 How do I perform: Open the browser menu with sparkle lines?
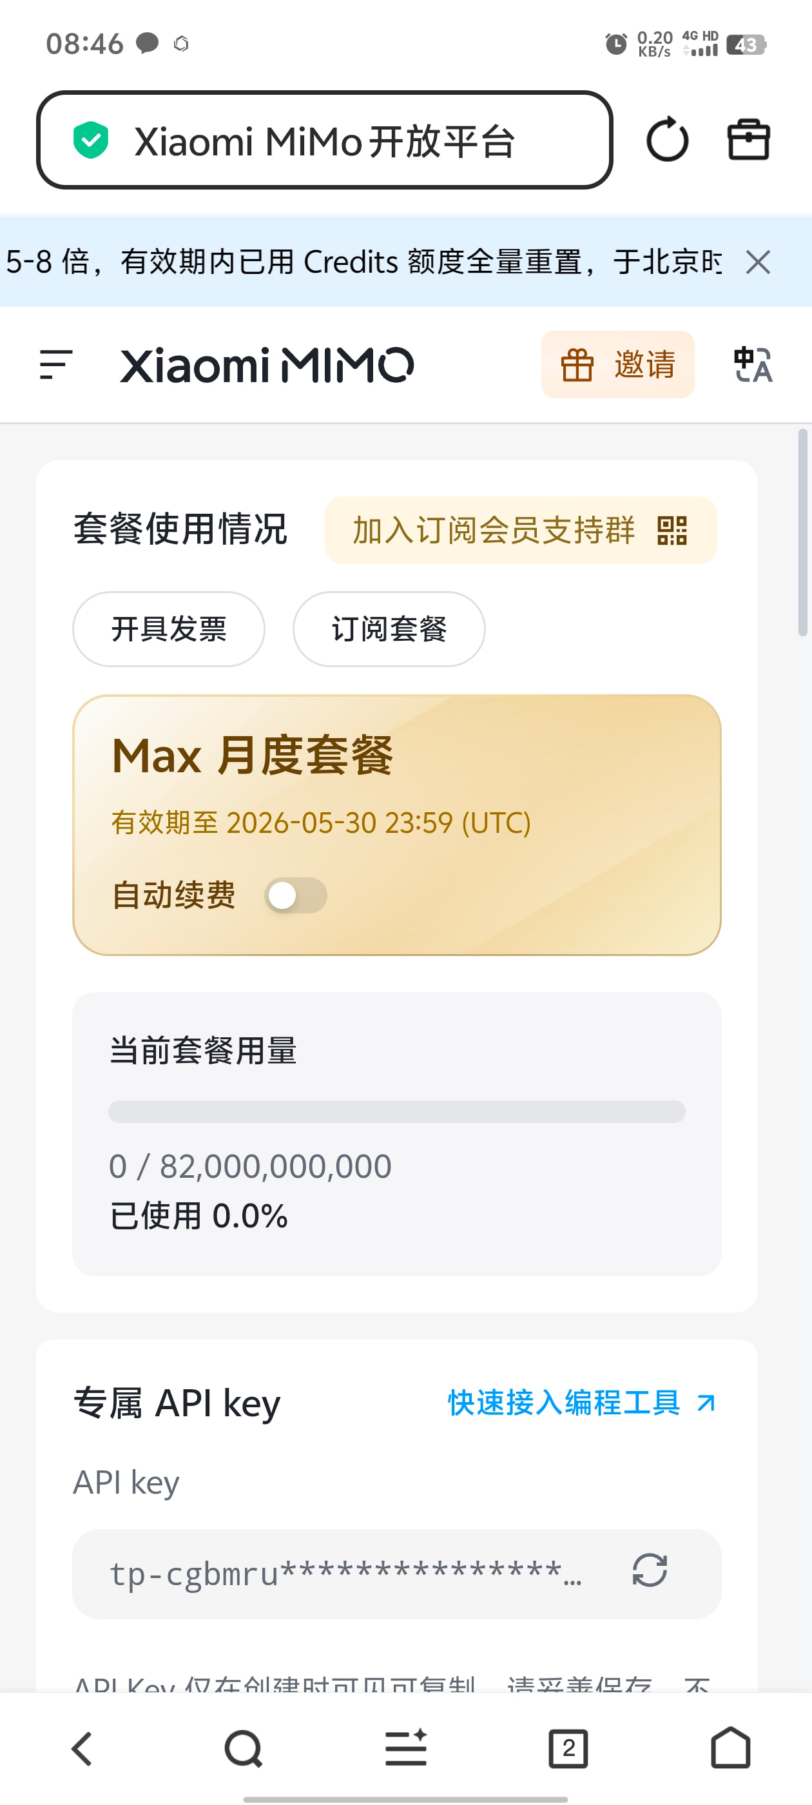[x=405, y=1748]
